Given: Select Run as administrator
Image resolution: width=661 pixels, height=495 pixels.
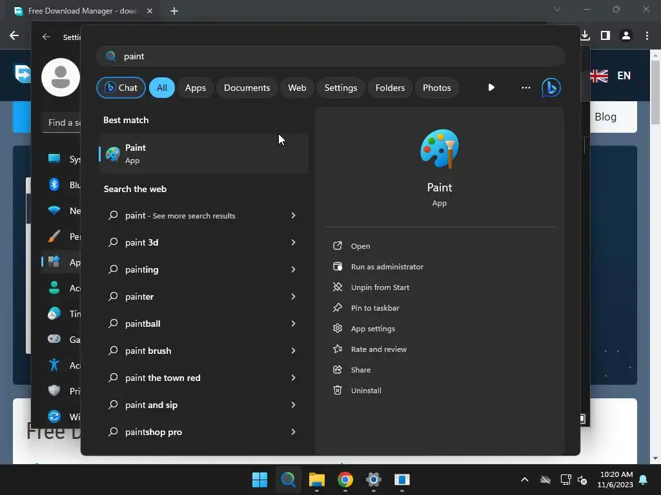Looking at the screenshot, I should pyautogui.click(x=387, y=267).
